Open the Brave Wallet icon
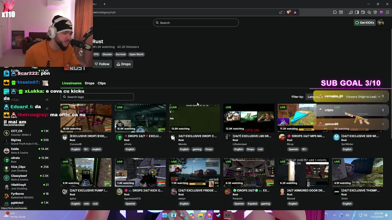 click(x=363, y=12)
